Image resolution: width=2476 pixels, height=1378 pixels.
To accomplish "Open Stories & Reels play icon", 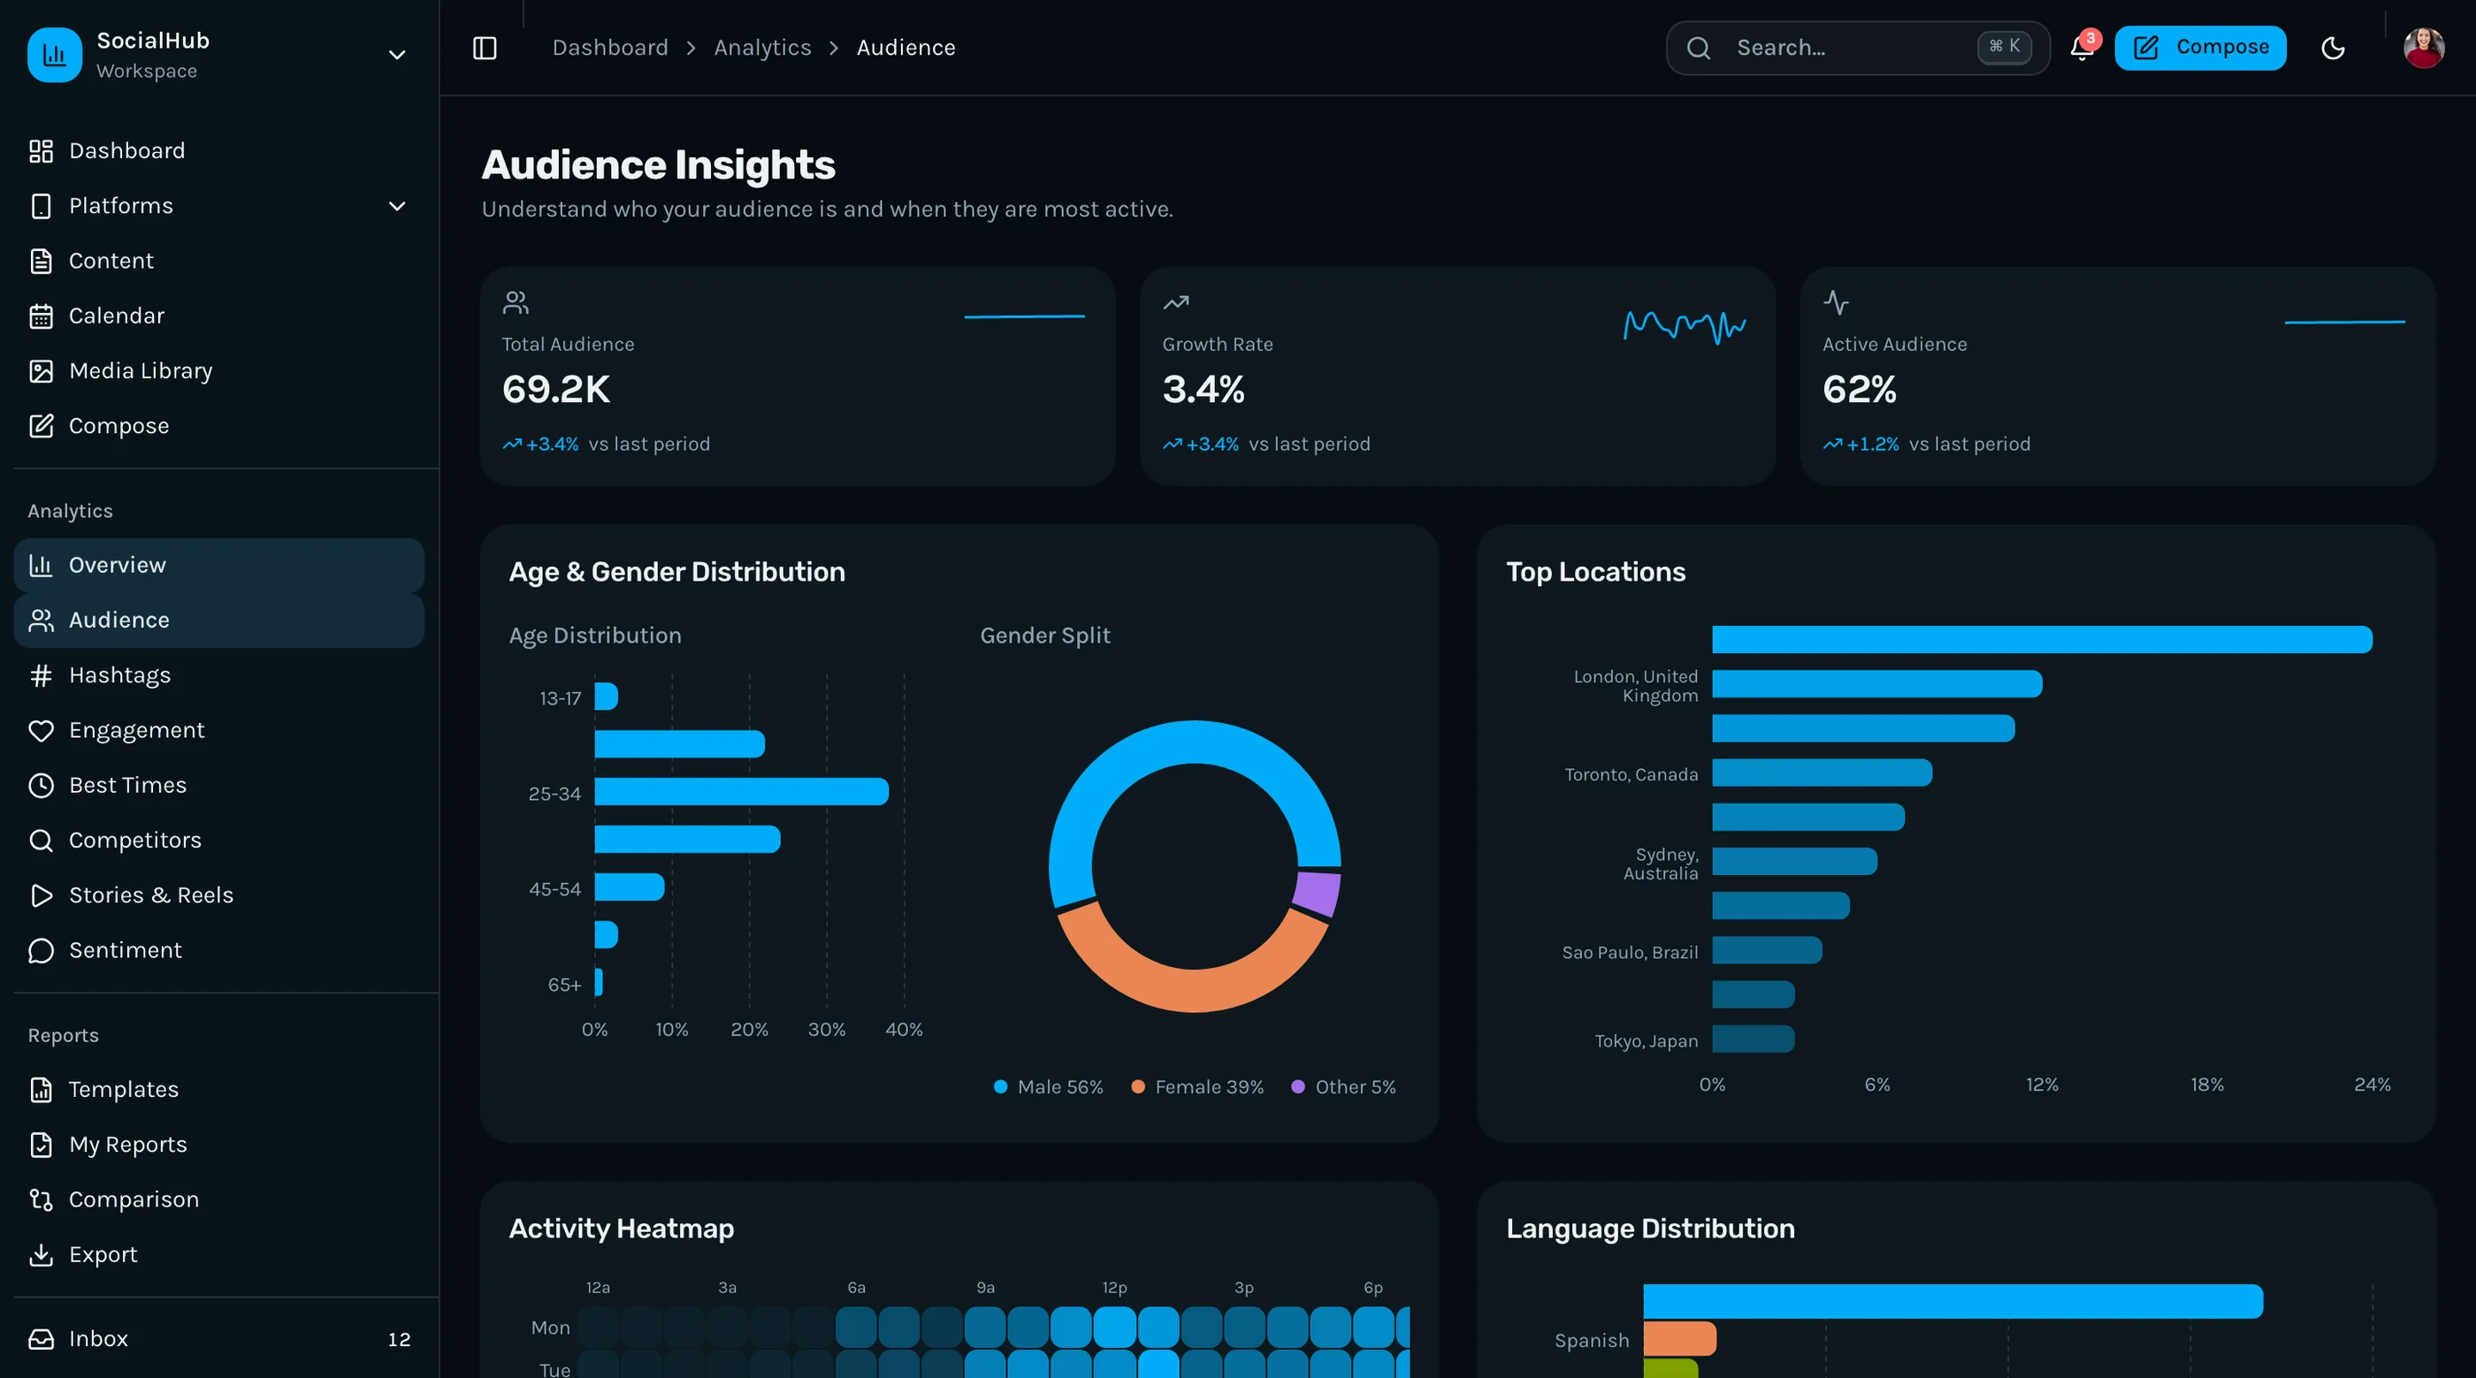I will [x=41, y=895].
